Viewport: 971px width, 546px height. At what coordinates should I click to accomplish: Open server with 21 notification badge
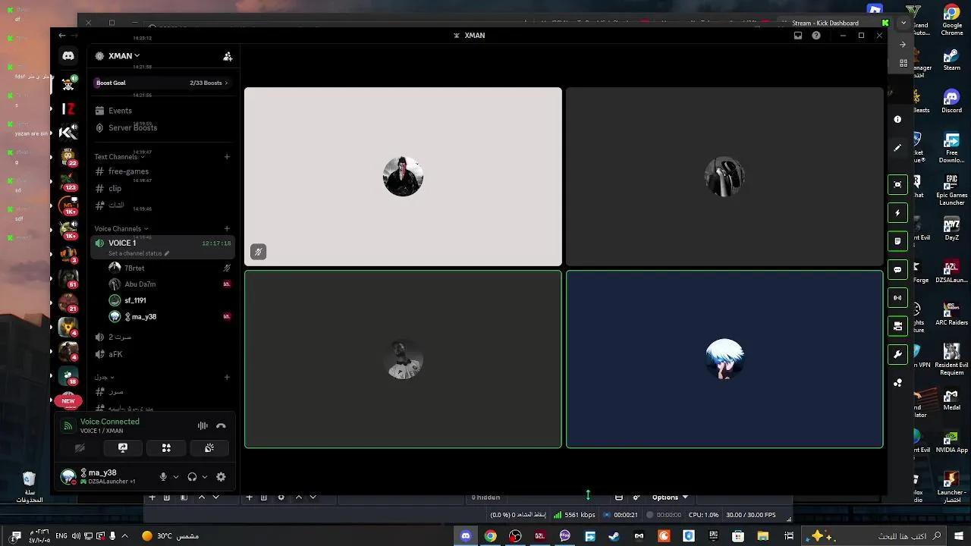[69, 303]
